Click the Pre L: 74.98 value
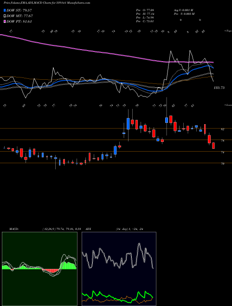The image size is (232, 306). coord(145,18)
